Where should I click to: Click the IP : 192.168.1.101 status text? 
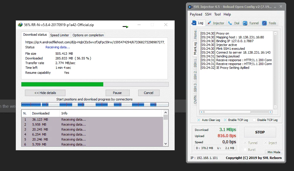tap(204, 158)
